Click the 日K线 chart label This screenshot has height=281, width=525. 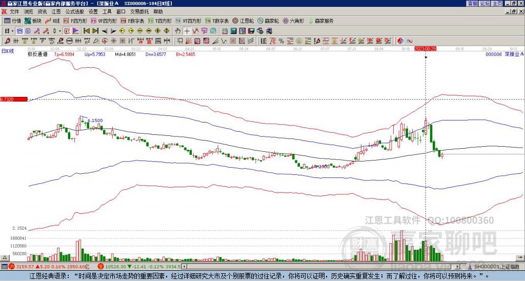pyautogui.click(x=7, y=51)
